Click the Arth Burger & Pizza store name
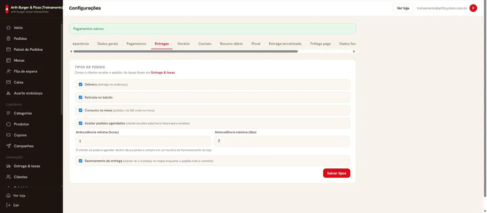The height and width of the screenshot is (213, 487). pos(37,7)
